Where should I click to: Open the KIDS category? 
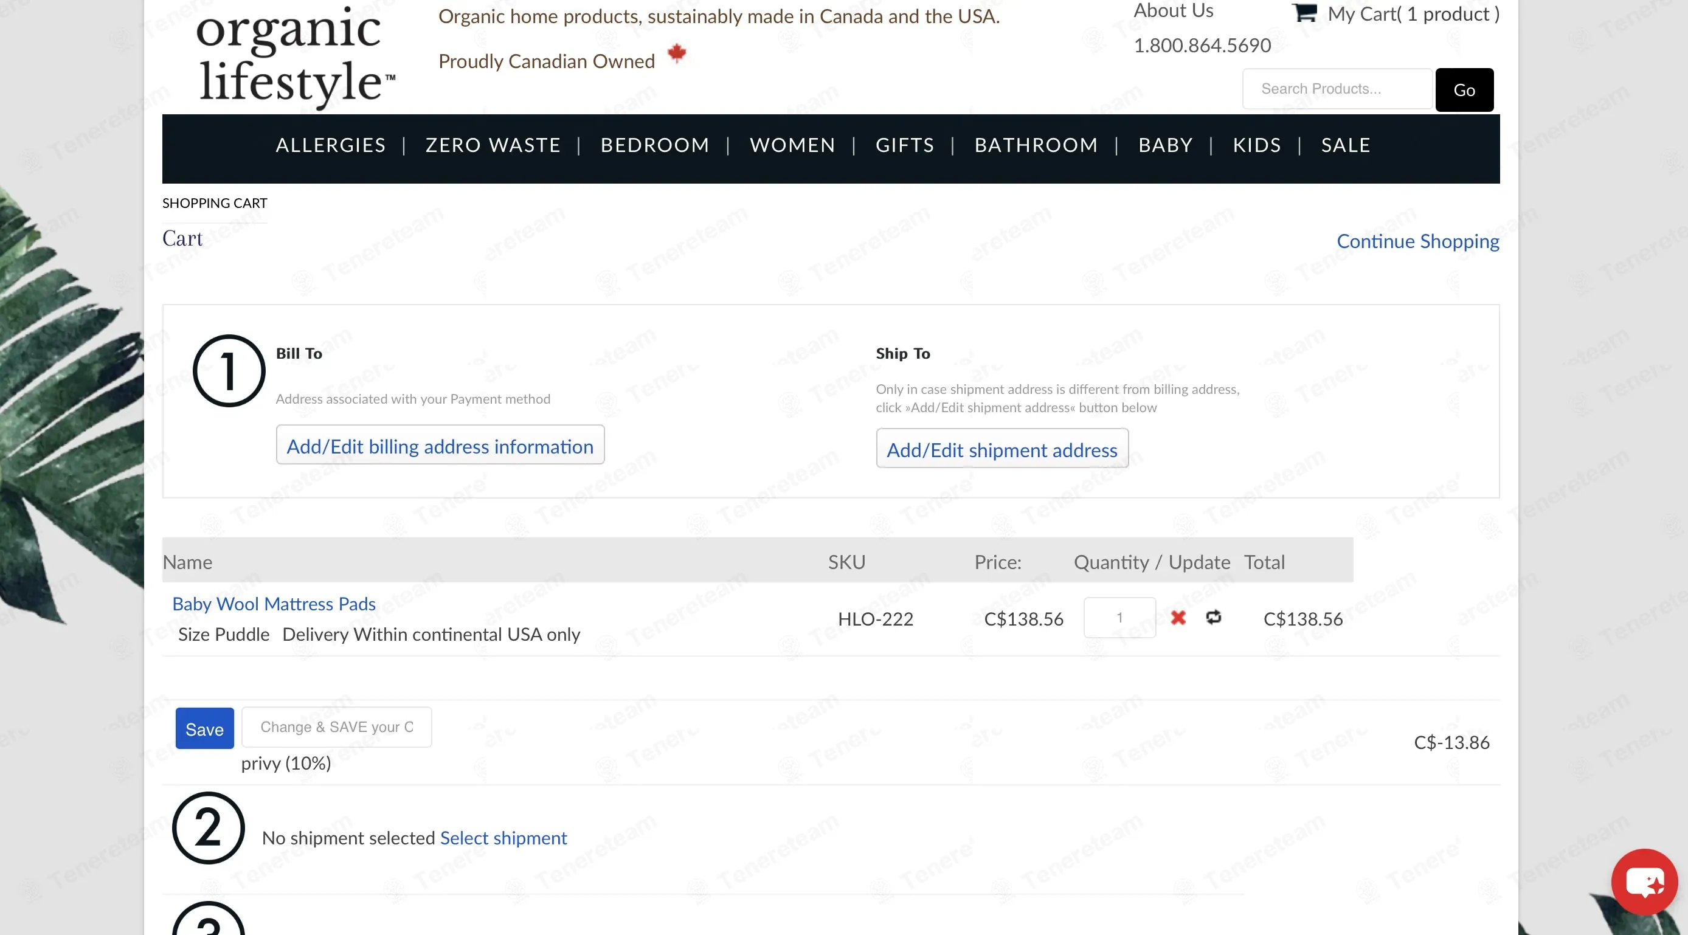tap(1257, 145)
